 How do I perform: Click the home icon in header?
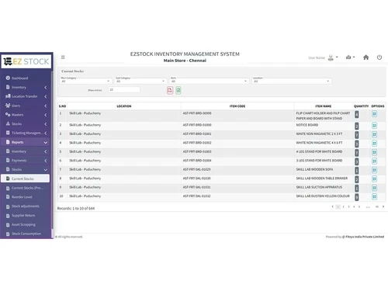[365, 57]
